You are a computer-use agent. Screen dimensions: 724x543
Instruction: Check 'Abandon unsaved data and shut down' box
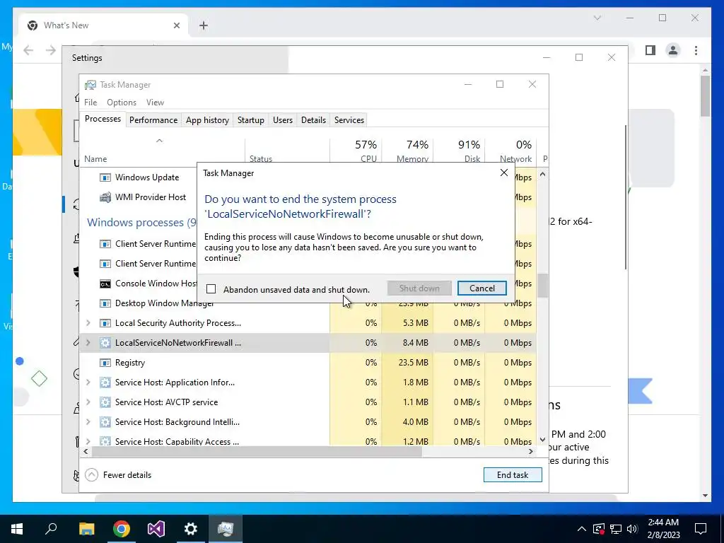click(211, 289)
